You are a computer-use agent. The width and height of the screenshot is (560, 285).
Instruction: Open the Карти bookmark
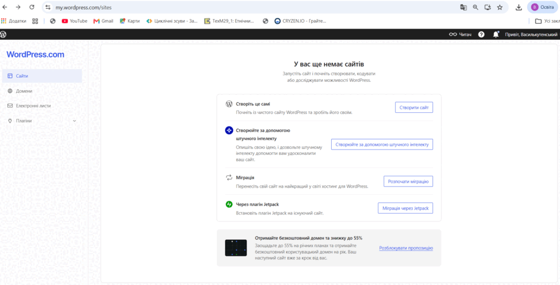point(130,21)
